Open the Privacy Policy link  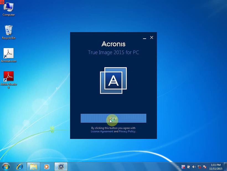(127, 131)
